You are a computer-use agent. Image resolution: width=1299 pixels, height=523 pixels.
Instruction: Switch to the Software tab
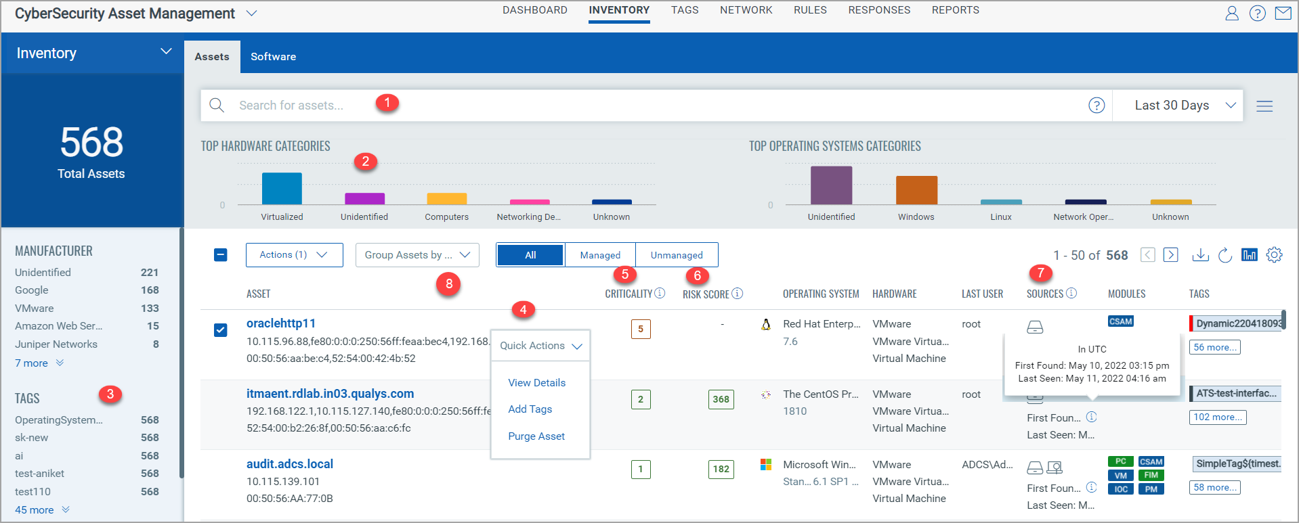273,57
